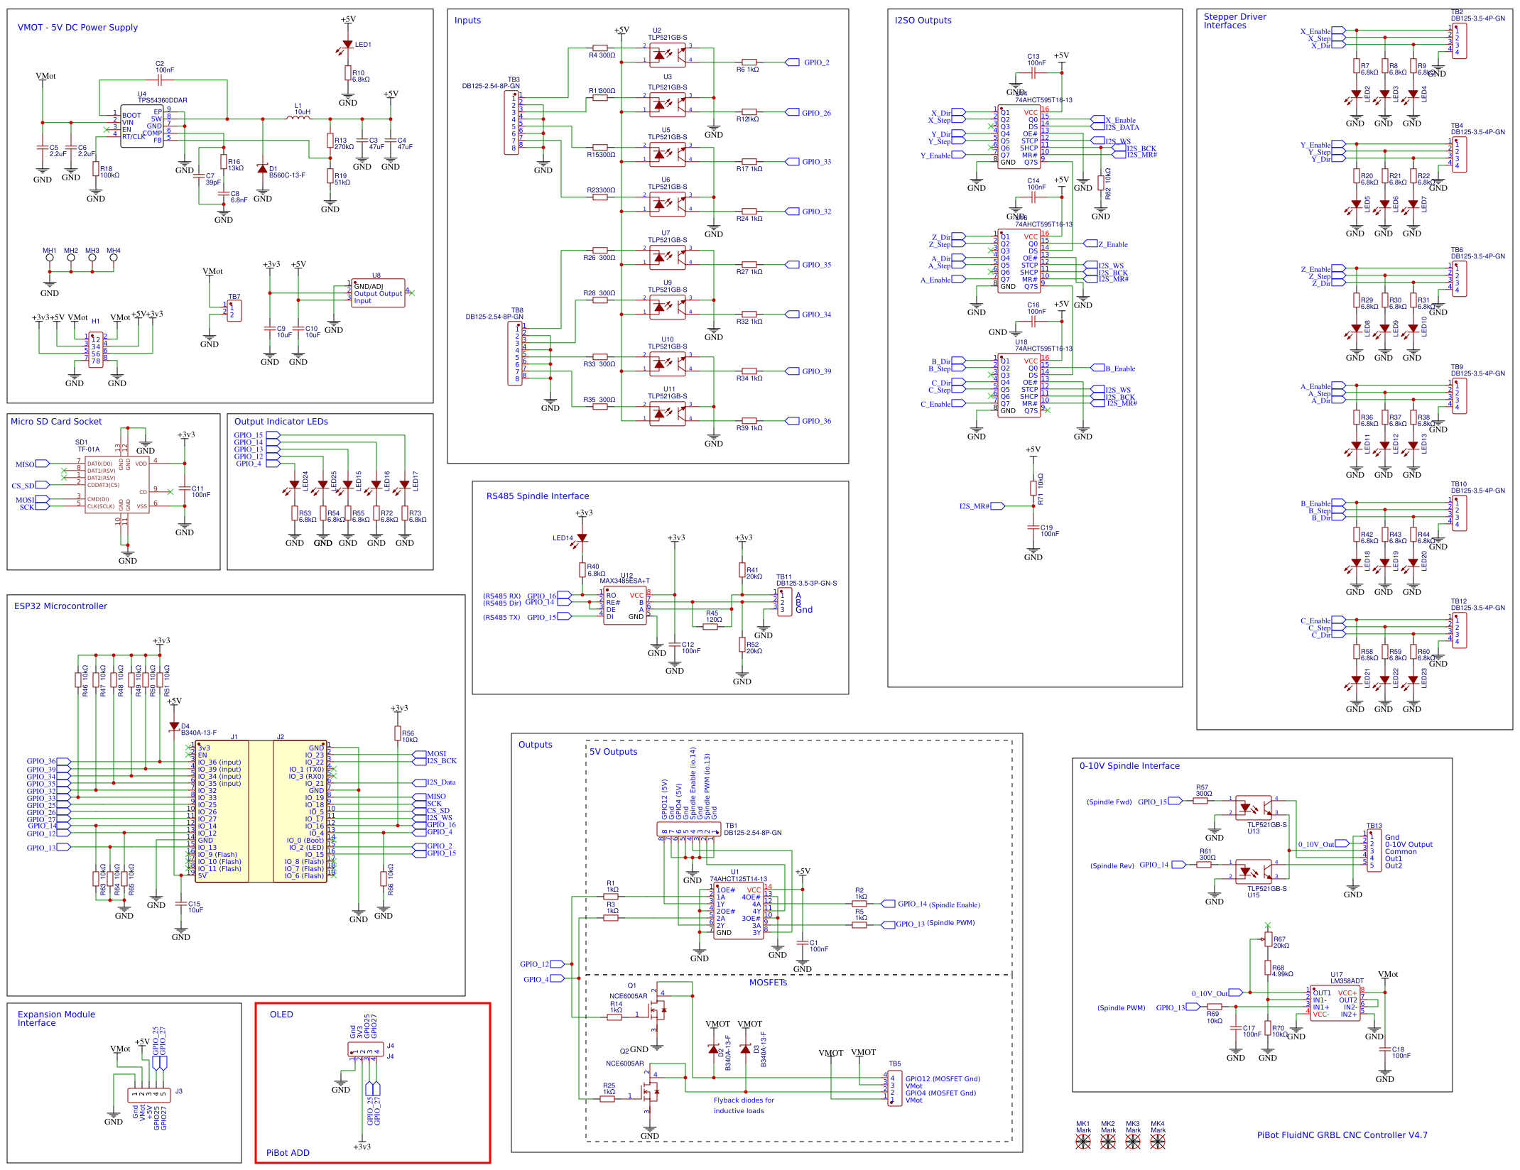Viewport: 1520px width, 1170px height.
Task: Select the 'PiBot FluidNC GRBL CNC Controller V4.7' title
Action: [1342, 1135]
